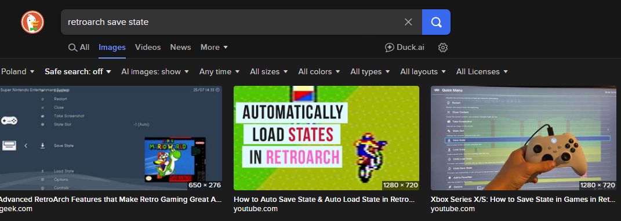The width and height of the screenshot is (621, 221).
Task: Open the All Licenses filter
Action: [482, 72]
